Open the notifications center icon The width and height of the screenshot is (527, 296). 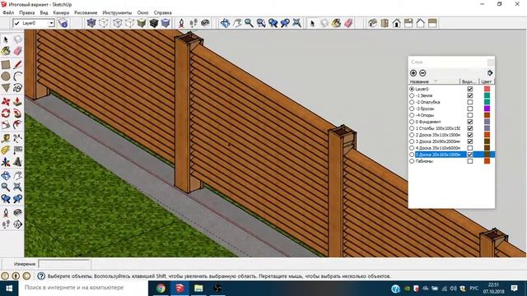(514, 289)
